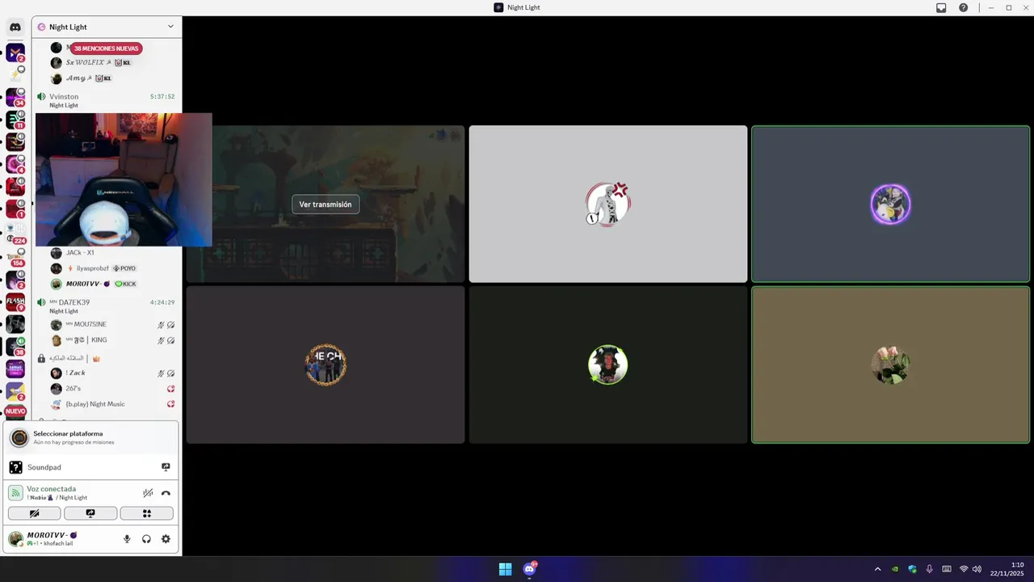
Task: Open webcam preview popout thumbnail
Action: click(x=124, y=179)
